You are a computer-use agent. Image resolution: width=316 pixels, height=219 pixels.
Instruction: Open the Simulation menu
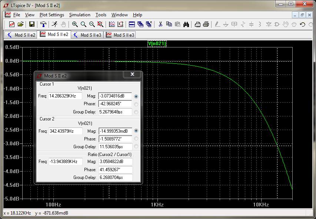80,15
